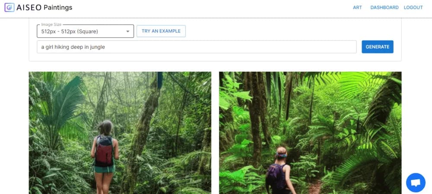
Task: Open the right generated jungle image
Action: pyautogui.click(x=310, y=133)
